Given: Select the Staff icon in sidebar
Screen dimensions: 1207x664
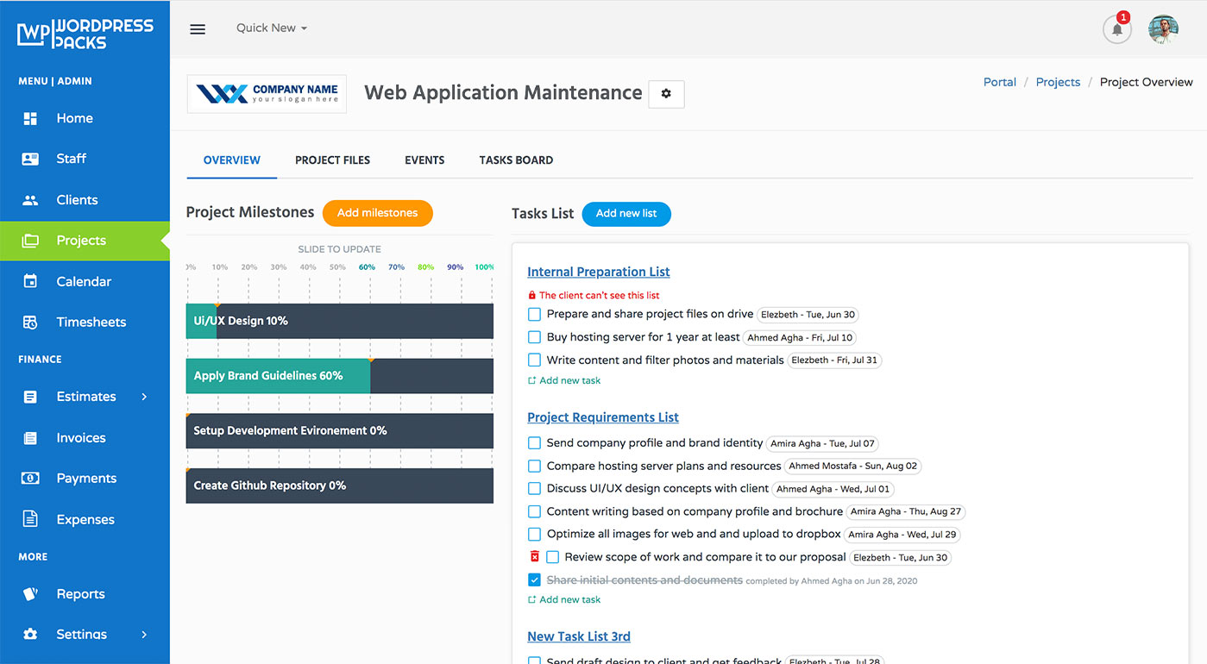Looking at the screenshot, I should pos(30,159).
